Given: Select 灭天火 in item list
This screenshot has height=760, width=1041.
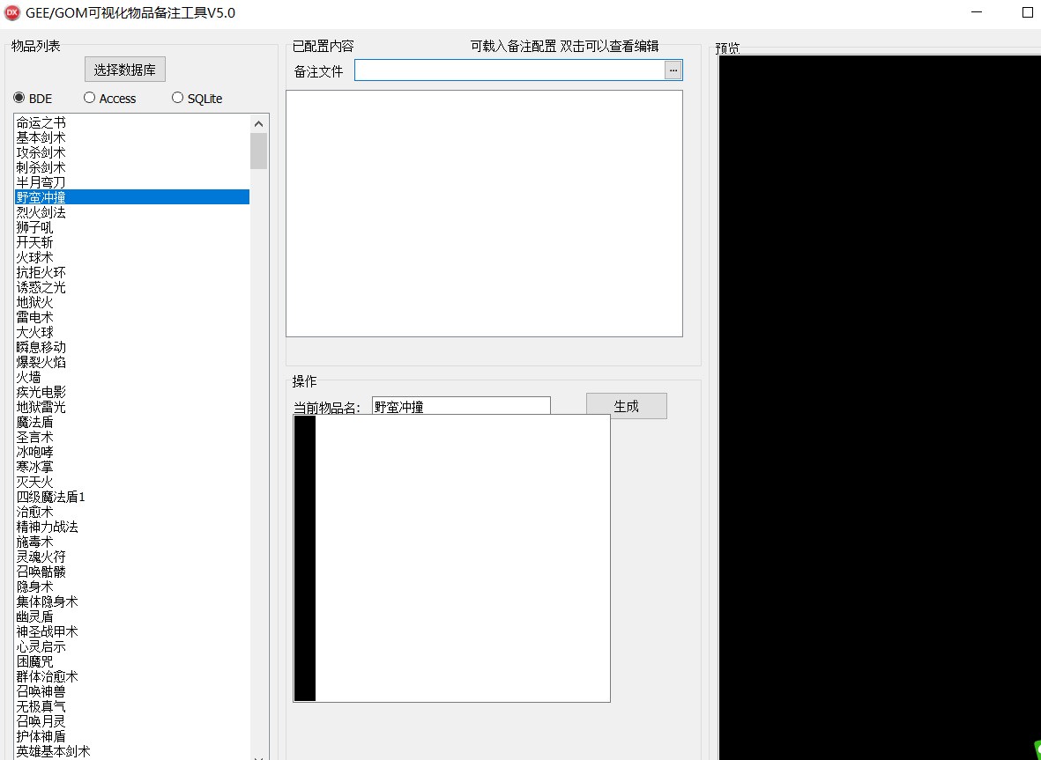Looking at the screenshot, I should pos(132,482).
